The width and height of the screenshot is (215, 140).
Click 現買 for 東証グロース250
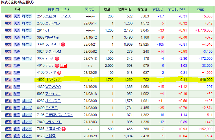point(8,16)
